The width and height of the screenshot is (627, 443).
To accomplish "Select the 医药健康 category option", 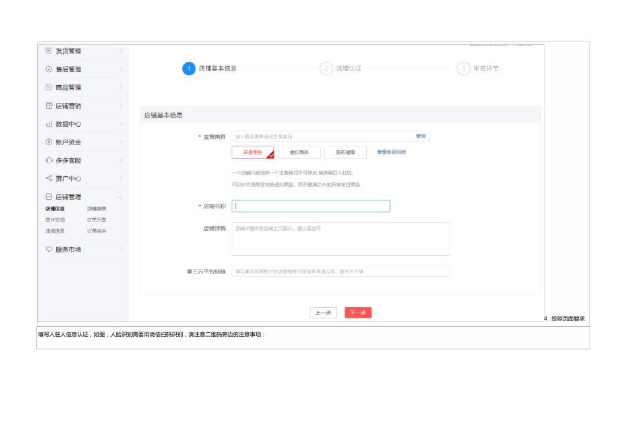I will tap(345, 152).
